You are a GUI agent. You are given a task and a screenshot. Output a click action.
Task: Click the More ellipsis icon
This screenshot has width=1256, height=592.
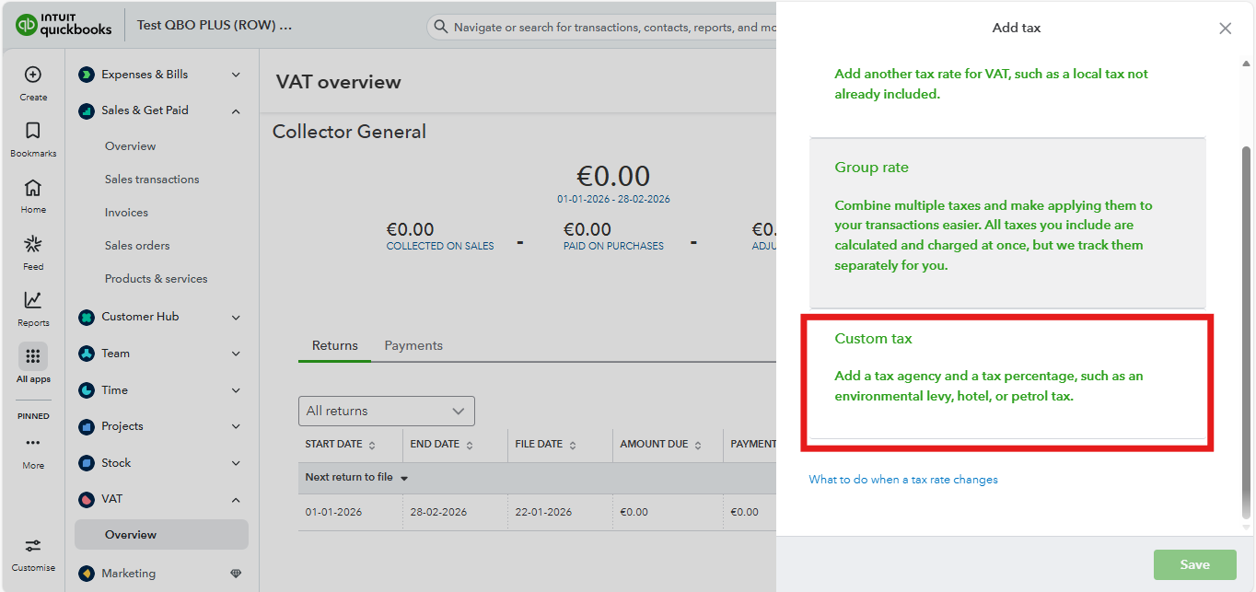coord(33,443)
